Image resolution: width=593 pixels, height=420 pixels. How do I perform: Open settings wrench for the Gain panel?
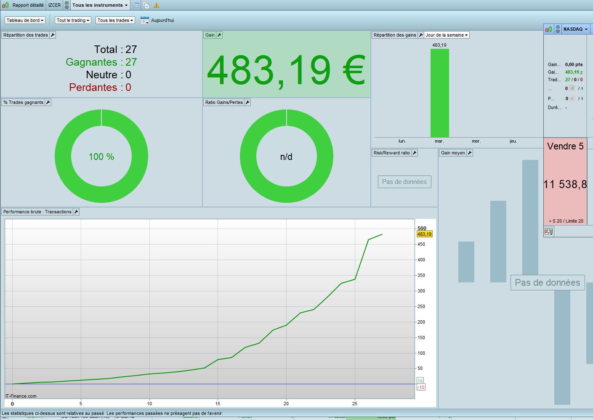click(x=219, y=35)
